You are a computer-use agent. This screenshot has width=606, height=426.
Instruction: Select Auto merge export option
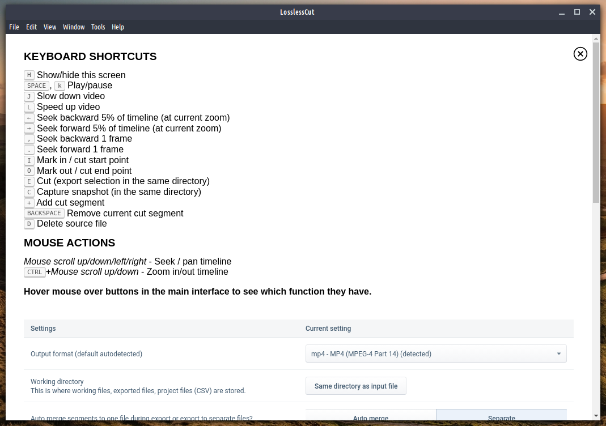point(371,416)
